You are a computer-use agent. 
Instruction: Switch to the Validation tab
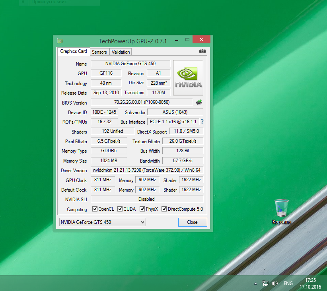121,52
